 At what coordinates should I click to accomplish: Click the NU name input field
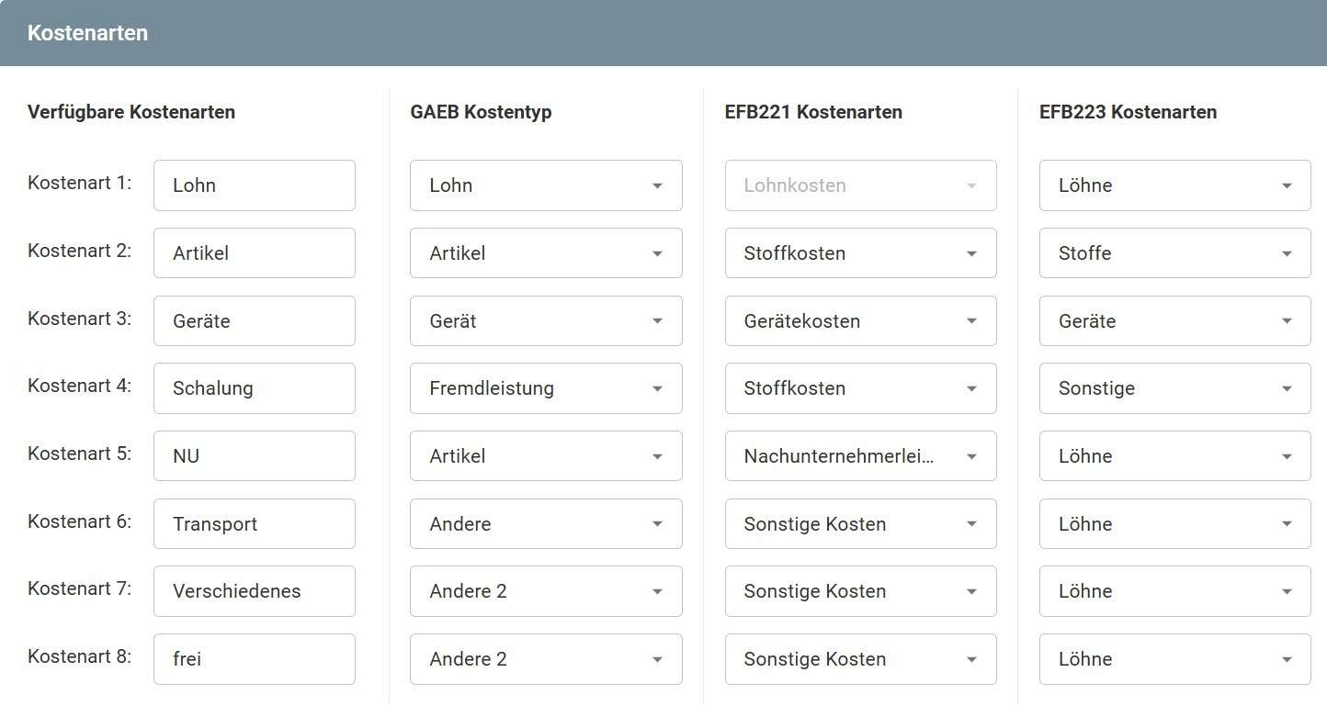[254, 456]
